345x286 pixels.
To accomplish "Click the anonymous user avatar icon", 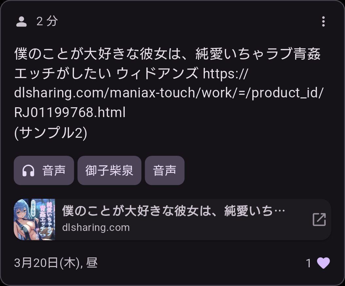I will click(x=21, y=22).
